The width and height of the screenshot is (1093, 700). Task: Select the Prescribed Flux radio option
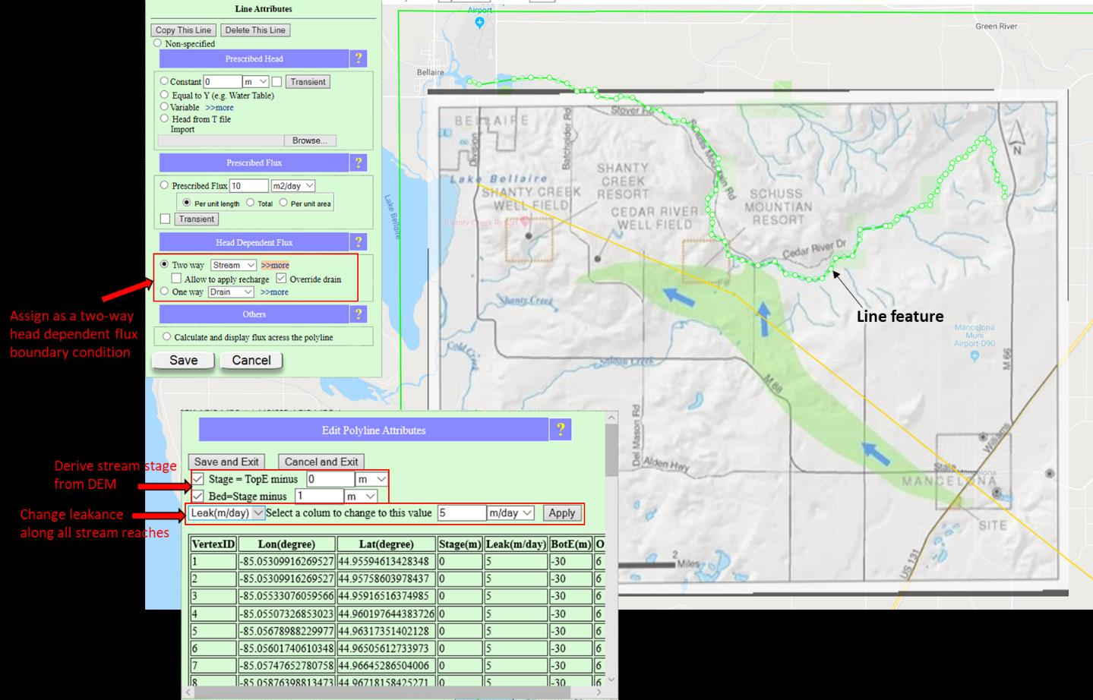[x=164, y=184]
